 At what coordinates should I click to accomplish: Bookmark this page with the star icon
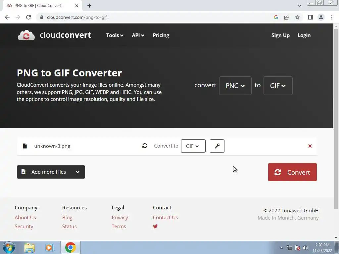pos(297,17)
